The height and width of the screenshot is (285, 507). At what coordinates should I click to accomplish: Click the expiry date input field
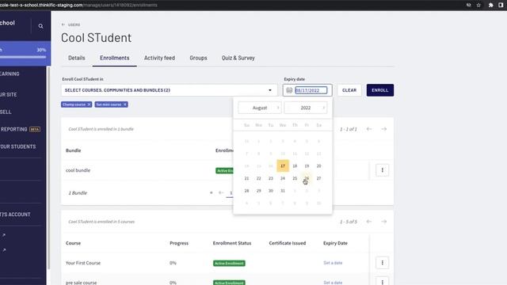311,90
